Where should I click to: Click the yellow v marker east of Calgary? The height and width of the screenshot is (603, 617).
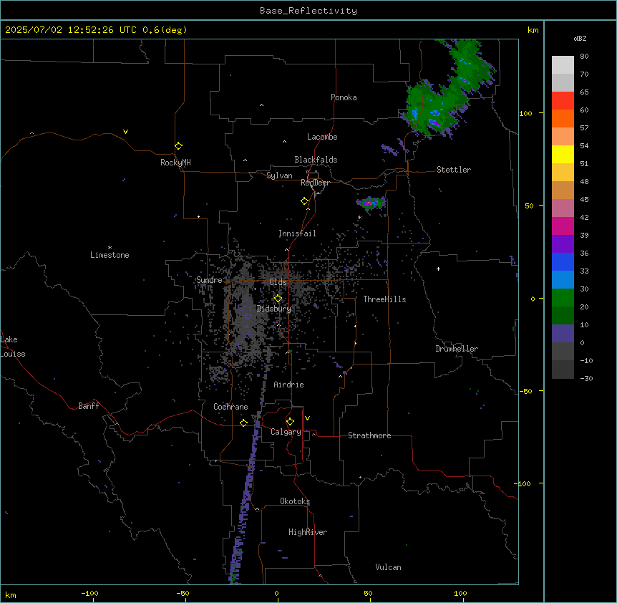(x=307, y=418)
